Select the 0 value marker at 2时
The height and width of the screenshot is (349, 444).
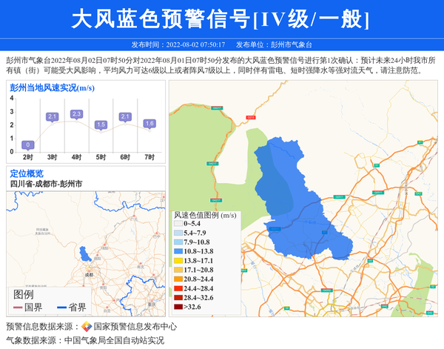(x=27, y=144)
